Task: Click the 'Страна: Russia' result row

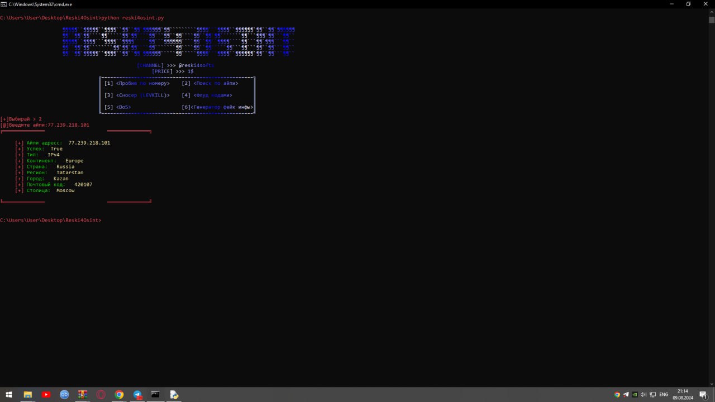Action: click(x=45, y=167)
